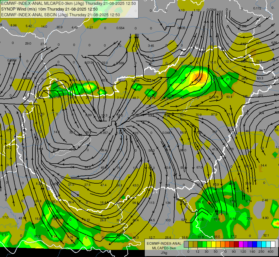Image resolution: width=279 pixels, height=257 pixels.
Task: Click the map value 47.4
Action: click(103, 185)
